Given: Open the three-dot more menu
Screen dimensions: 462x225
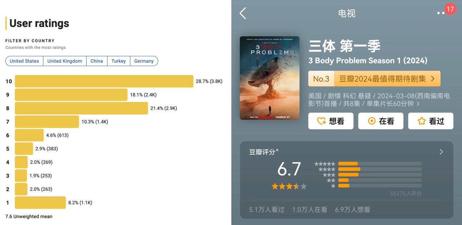Looking at the screenshot, I should [440, 13].
